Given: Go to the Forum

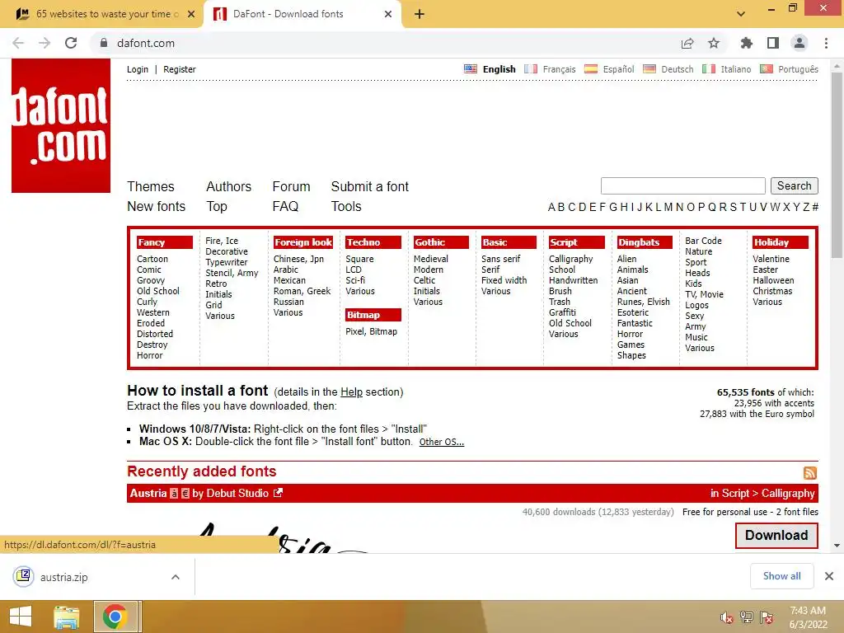Looking at the screenshot, I should (291, 186).
